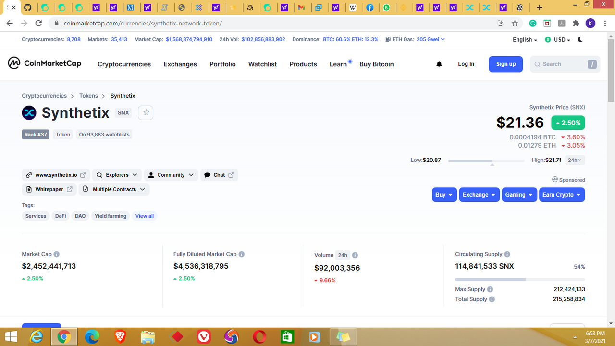The image size is (615, 346).
Task: Open notifications bell
Action: click(x=439, y=64)
